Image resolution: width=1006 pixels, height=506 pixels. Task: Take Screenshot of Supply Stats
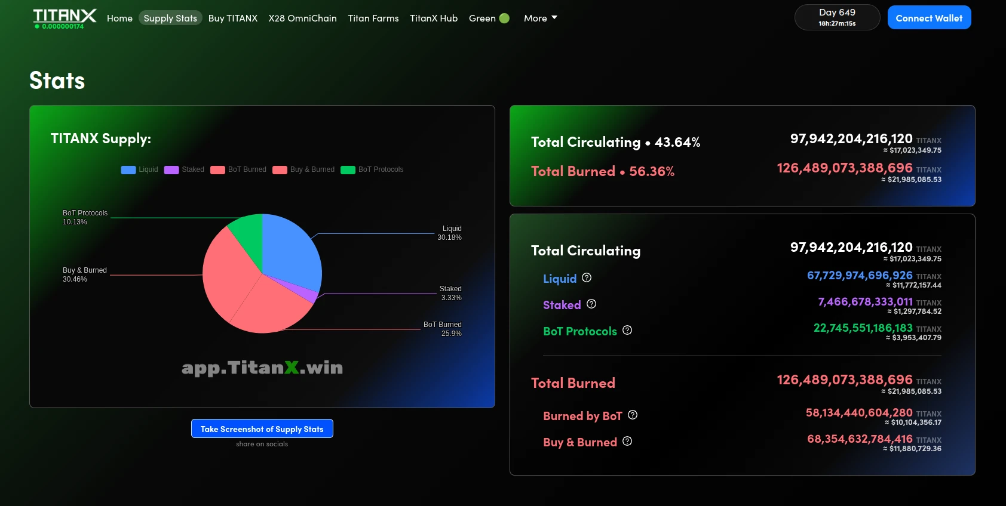(x=262, y=428)
